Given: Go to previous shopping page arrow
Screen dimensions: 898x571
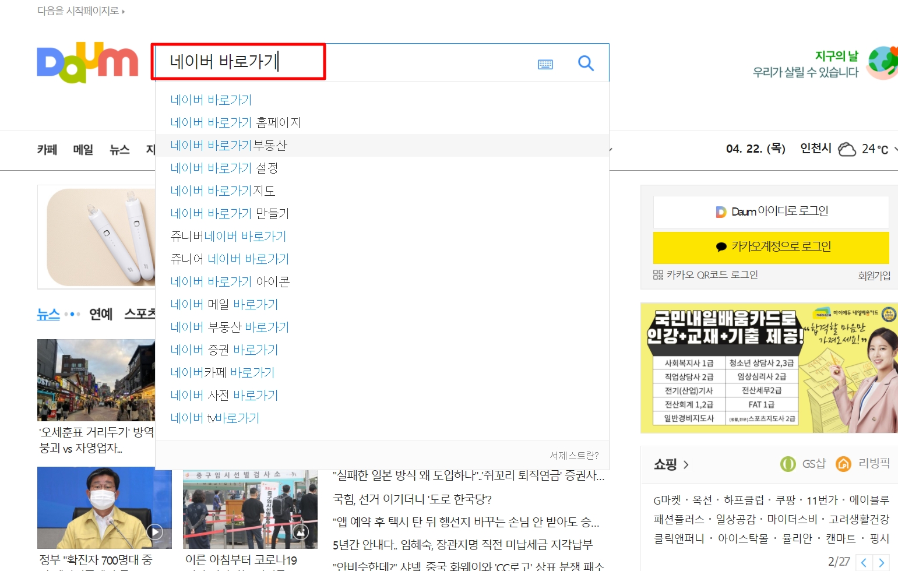Looking at the screenshot, I should click(864, 562).
